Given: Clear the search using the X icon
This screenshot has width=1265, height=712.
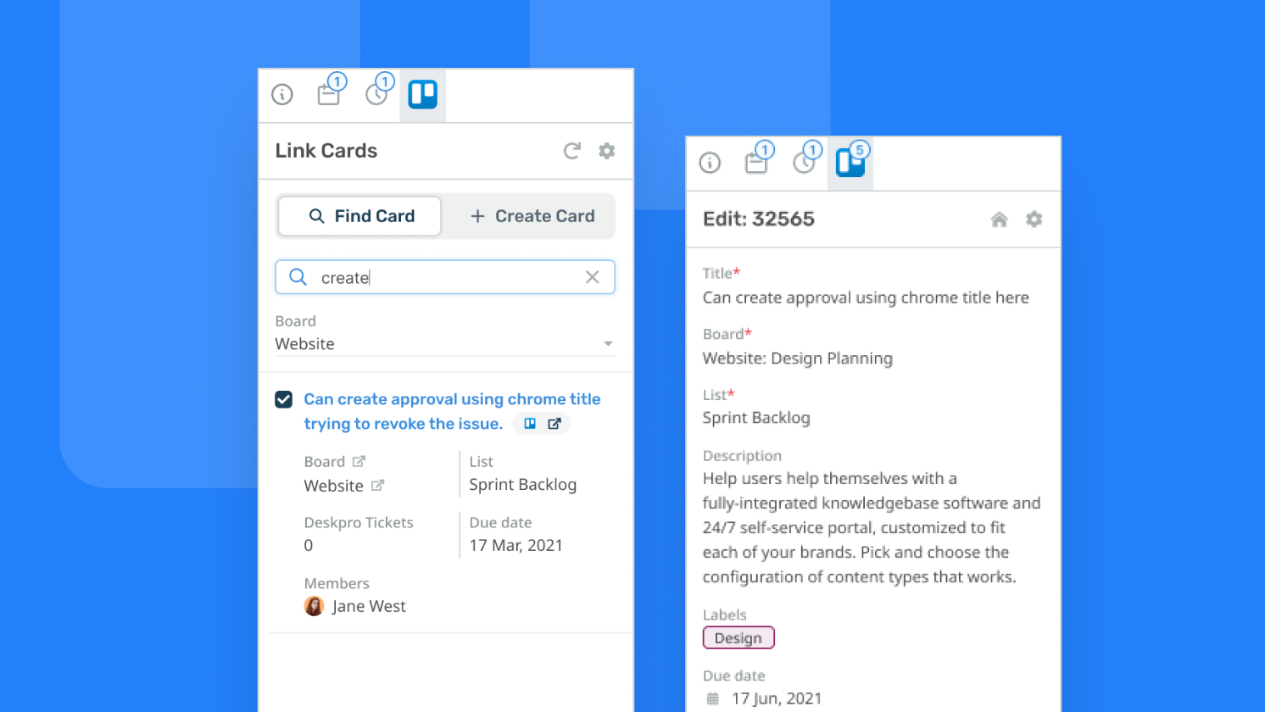Looking at the screenshot, I should (592, 277).
